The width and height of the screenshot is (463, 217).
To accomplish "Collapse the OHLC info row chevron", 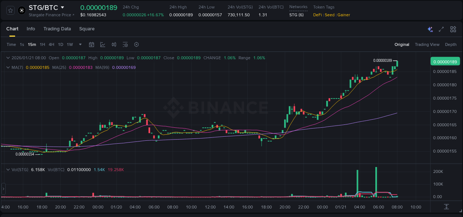I will coord(8,58).
